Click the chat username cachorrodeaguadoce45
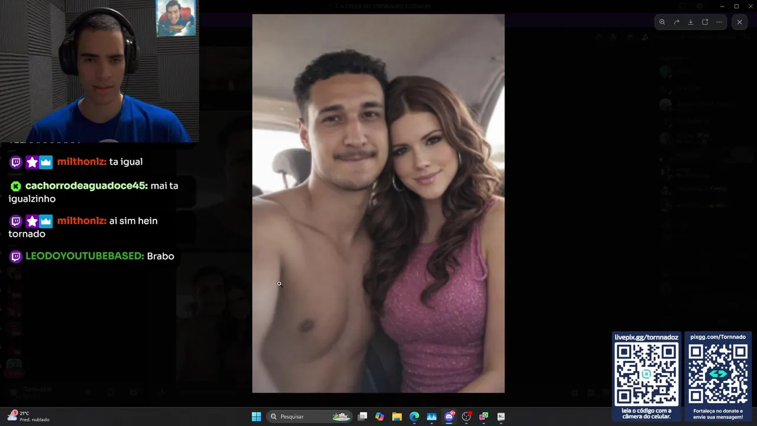This screenshot has width=757, height=426. point(86,186)
